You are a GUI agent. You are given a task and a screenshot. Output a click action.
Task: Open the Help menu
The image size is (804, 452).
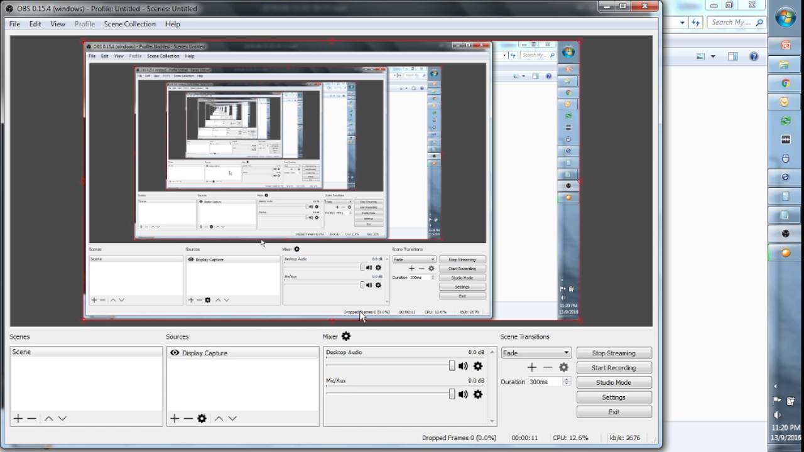click(x=173, y=24)
